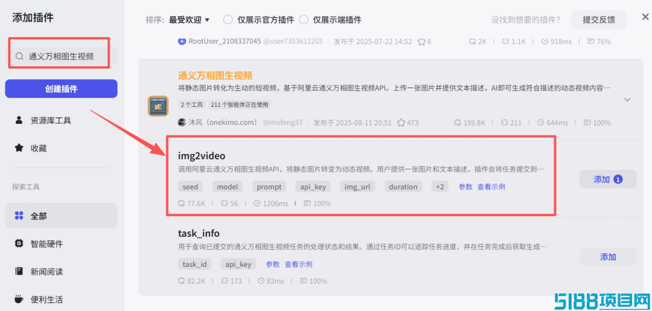Click the 173 bots count icon
Image resolution: width=652 pixels, height=311 pixels.
point(225,281)
